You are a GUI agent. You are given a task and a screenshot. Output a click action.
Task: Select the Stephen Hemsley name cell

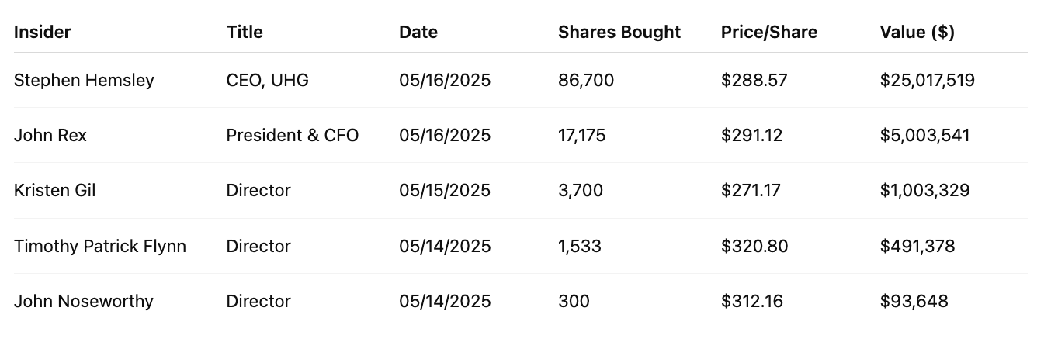point(84,81)
